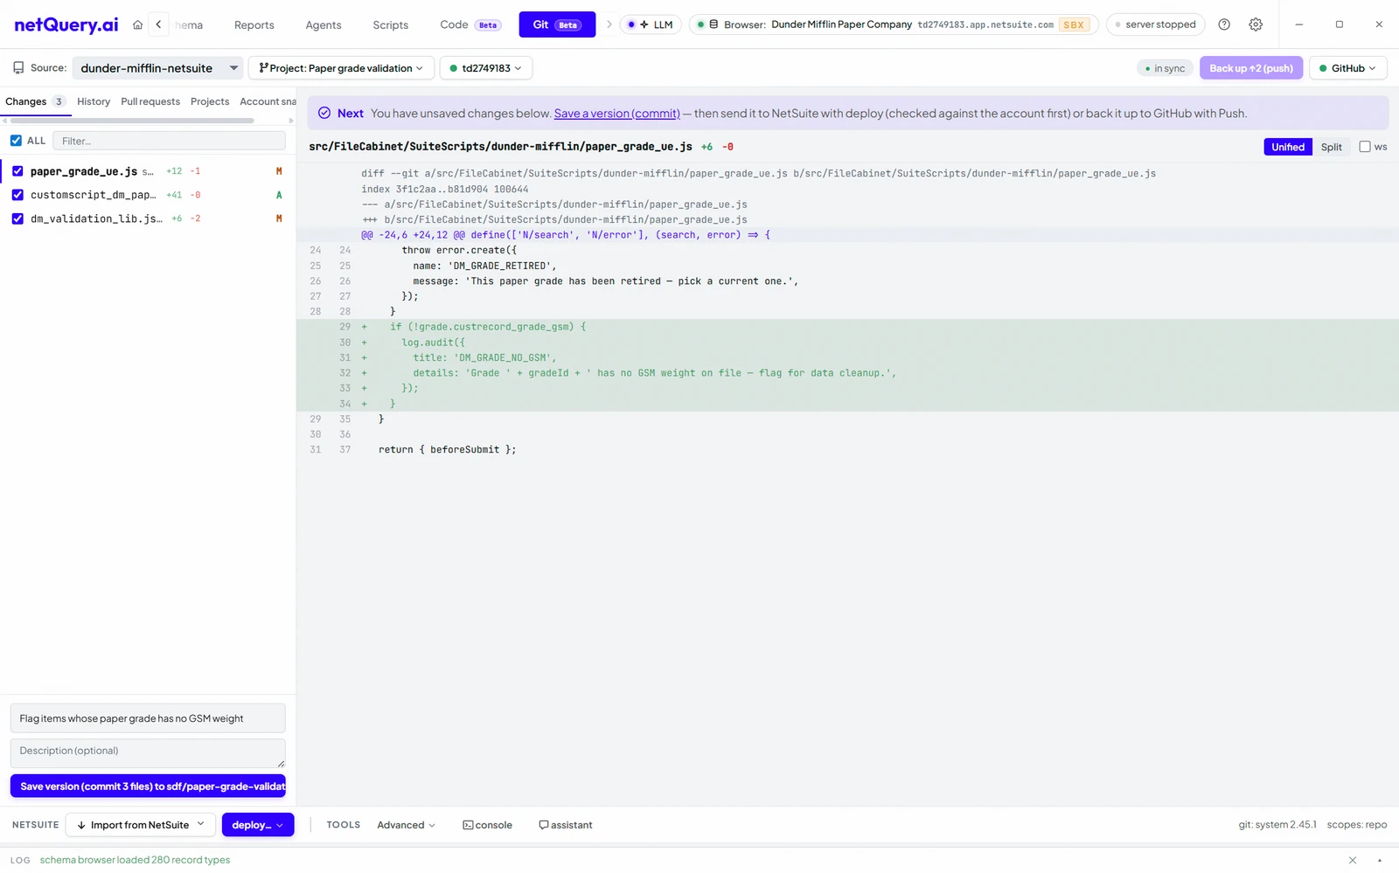Open the GitHub dropdown
The width and height of the screenshot is (1399, 873).
tap(1347, 68)
